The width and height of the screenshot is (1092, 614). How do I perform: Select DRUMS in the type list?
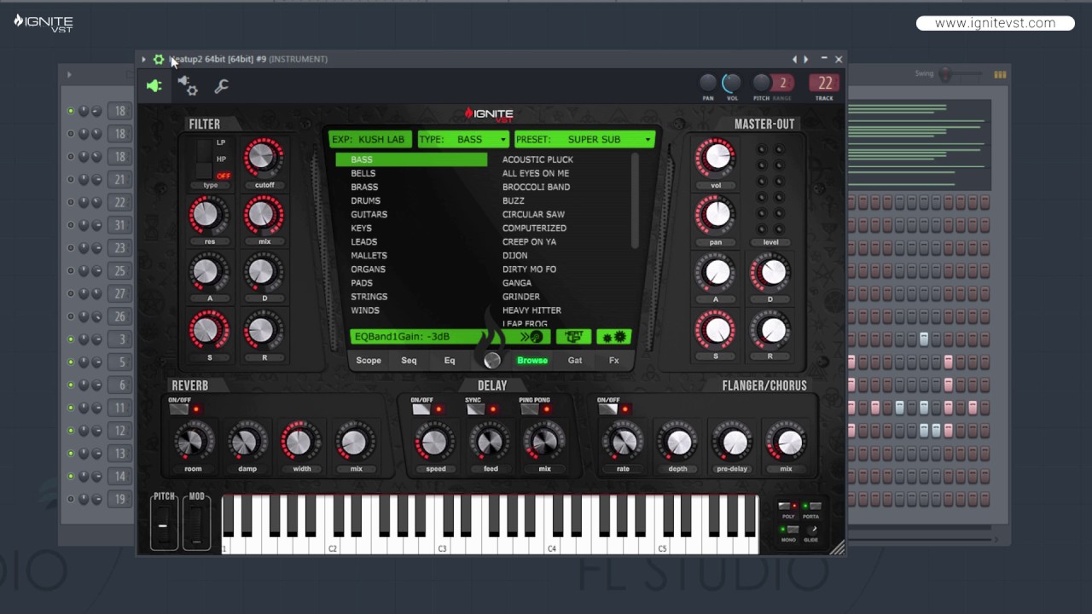click(x=365, y=200)
